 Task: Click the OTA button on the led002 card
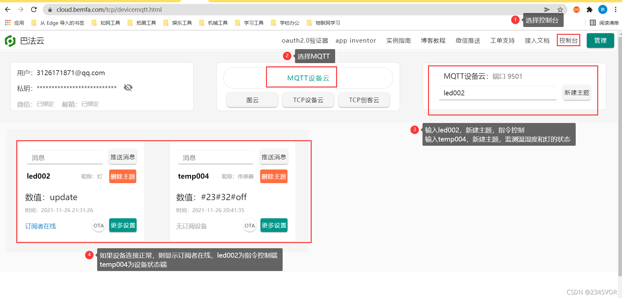click(x=98, y=225)
